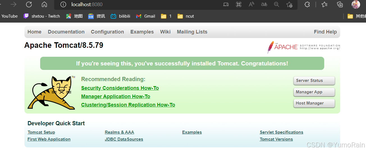Open the ncut bookmark folder
The width and height of the screenshot is (366, 151).
(x=186, y=16)
